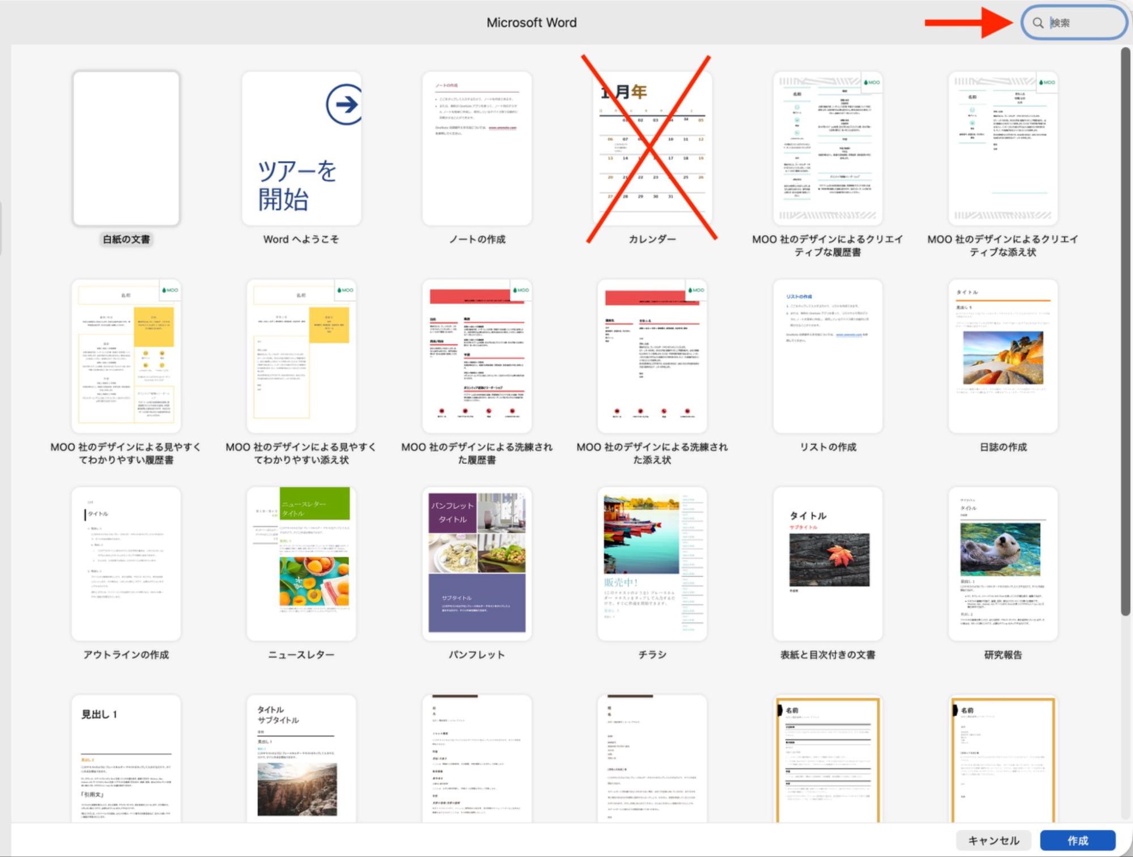Screen dimensions: 1133x857
Task: Select the タイトル サブタイトル canyon photo template
Action: (x=301, y=759)
